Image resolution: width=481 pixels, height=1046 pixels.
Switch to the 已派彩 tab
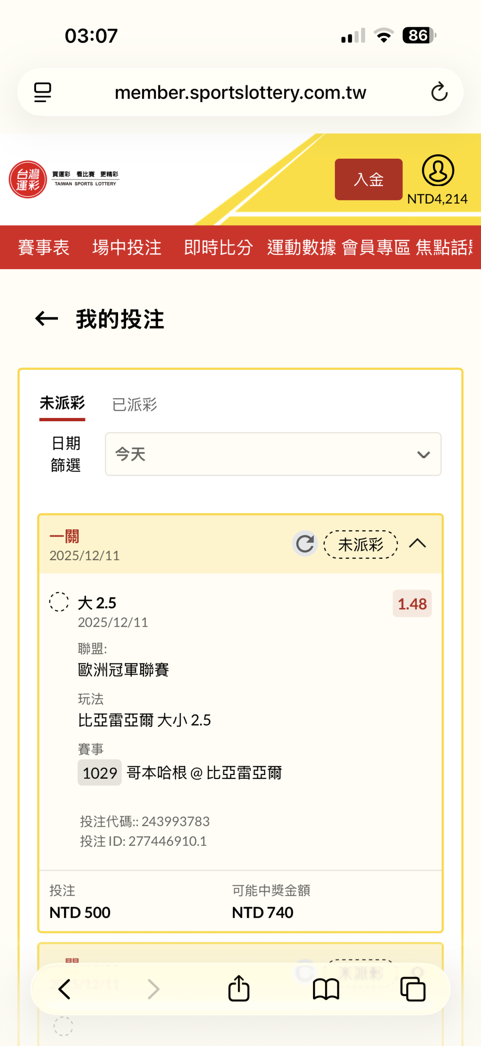point(135,405)
